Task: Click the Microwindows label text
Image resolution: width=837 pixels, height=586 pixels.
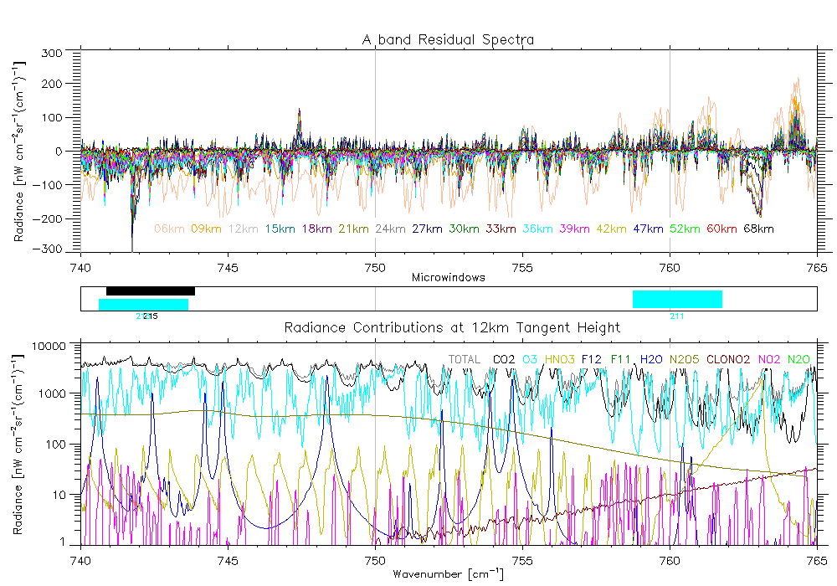Action: pyautogui.click(x=449, y=278)
